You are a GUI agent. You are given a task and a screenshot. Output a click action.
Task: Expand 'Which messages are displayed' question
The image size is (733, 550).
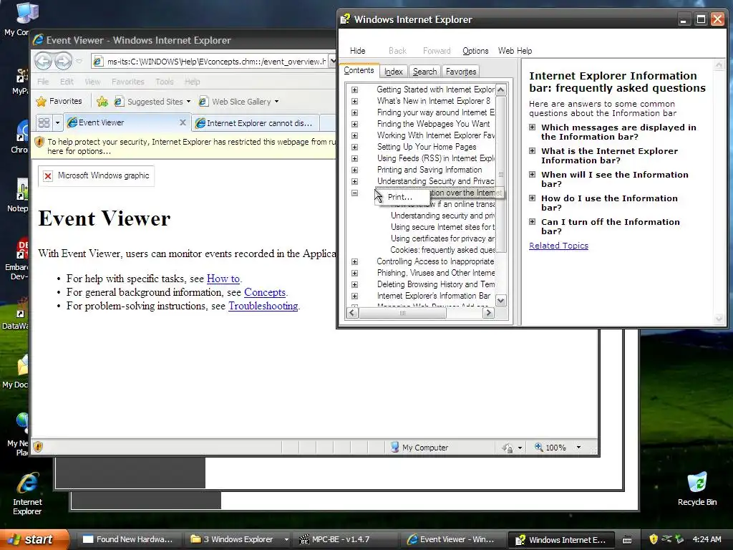[532, 127]
